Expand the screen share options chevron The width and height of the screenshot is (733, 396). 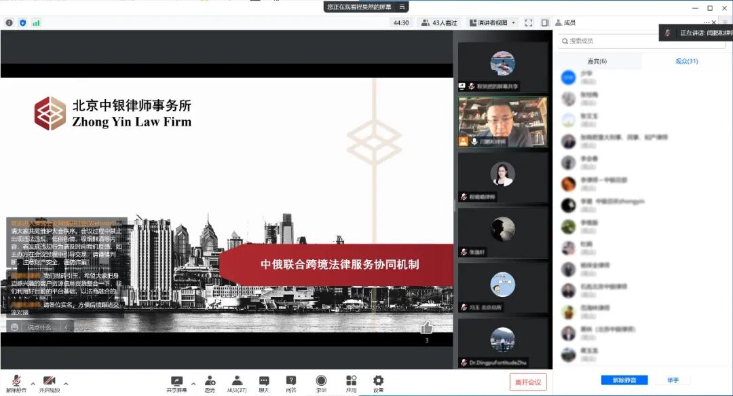[x=193, y=383]
